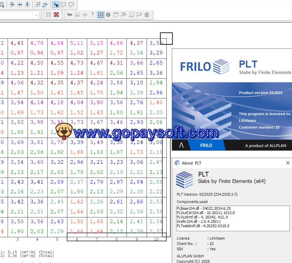Select snap star icon with top and right handles
This screenshot has height=263, width=292.
12,4
